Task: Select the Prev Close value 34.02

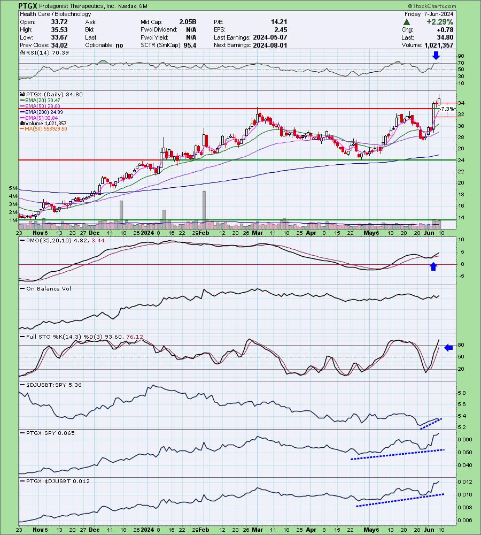Action: tap(59, 45)
